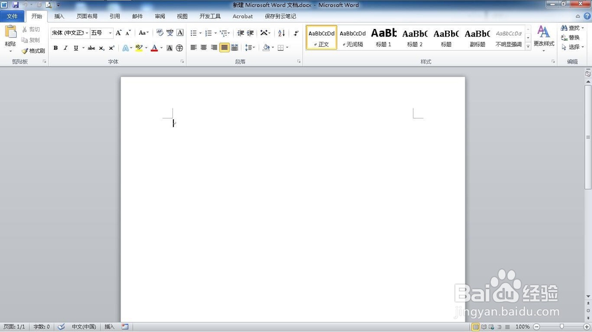The width and height of the screenshot is (592, 332).
Task: Click the zoom slider handle
Action: [562, 327]
